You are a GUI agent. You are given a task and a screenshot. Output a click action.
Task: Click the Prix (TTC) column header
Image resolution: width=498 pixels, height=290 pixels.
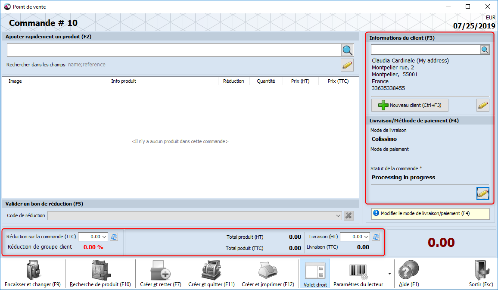click(338, 81)
